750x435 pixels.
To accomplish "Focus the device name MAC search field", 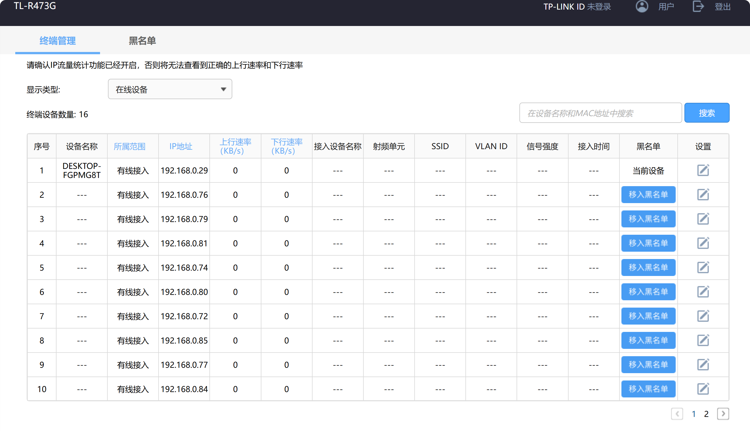I will coord(600,113).
